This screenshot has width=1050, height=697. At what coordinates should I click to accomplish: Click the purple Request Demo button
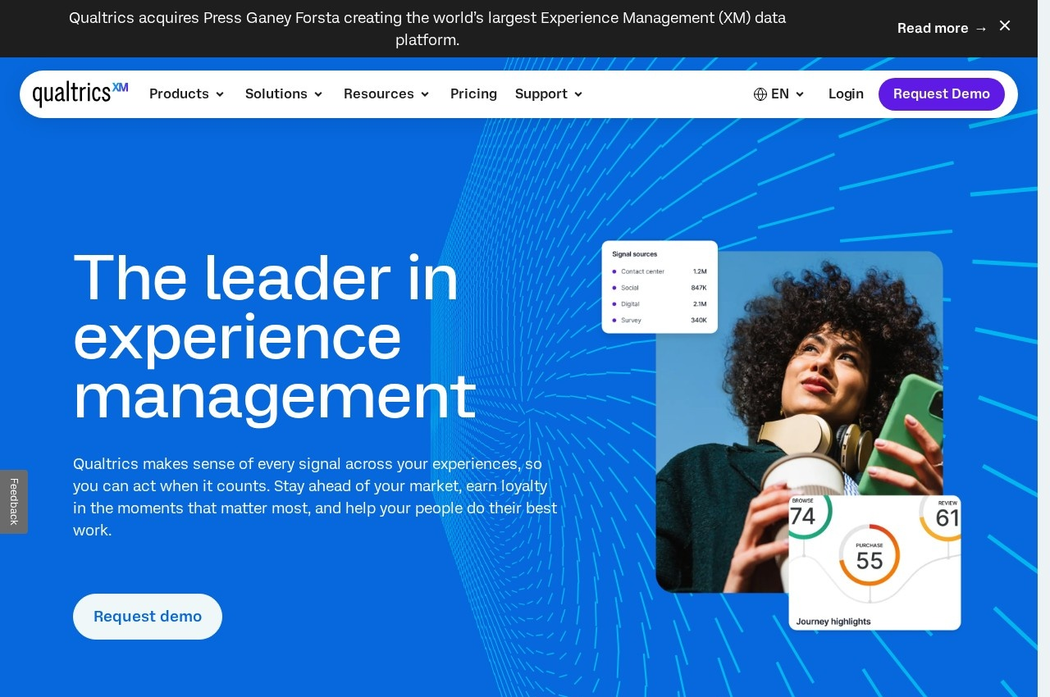pos(942,94)
